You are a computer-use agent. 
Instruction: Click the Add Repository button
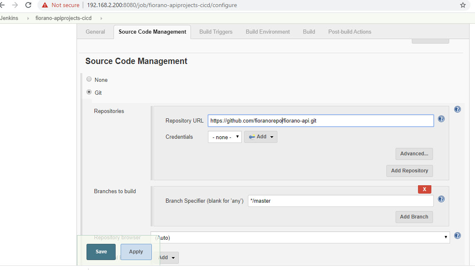(410, 171)
